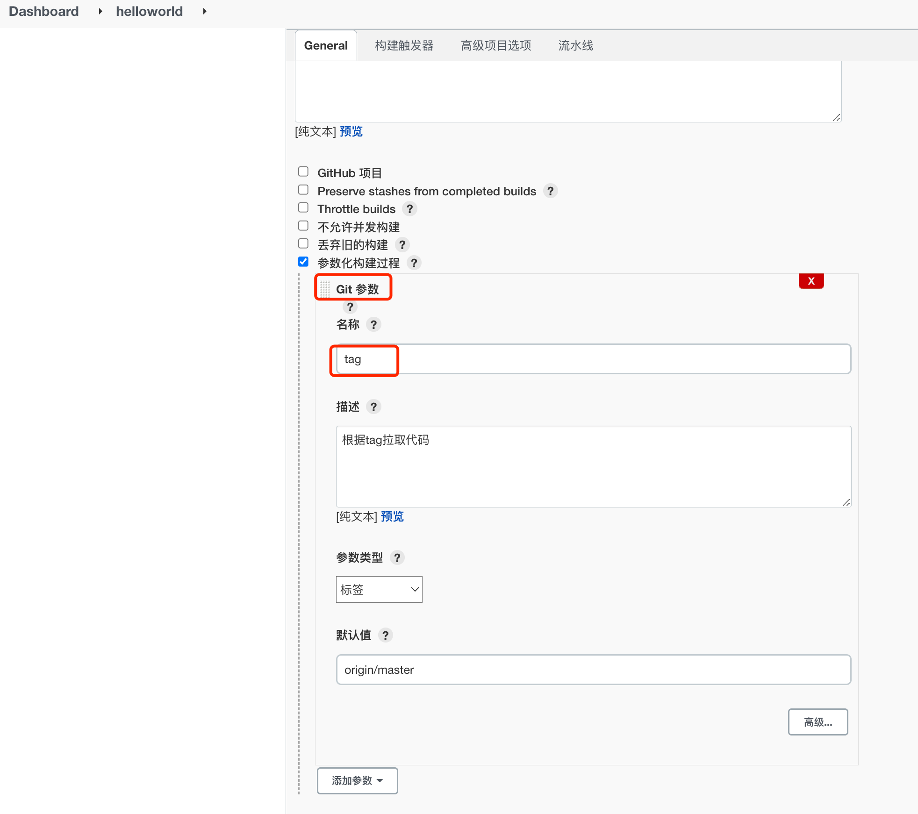Viewport: 918px width, 814px height.
Task: Grab resize handle of top description textarea
Action: point(837,118)
